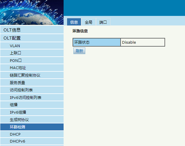Image resolution: width=185 pixels, height=146 pixels.
Task: Switch to the 全局 tab
Action: [88, 22]
